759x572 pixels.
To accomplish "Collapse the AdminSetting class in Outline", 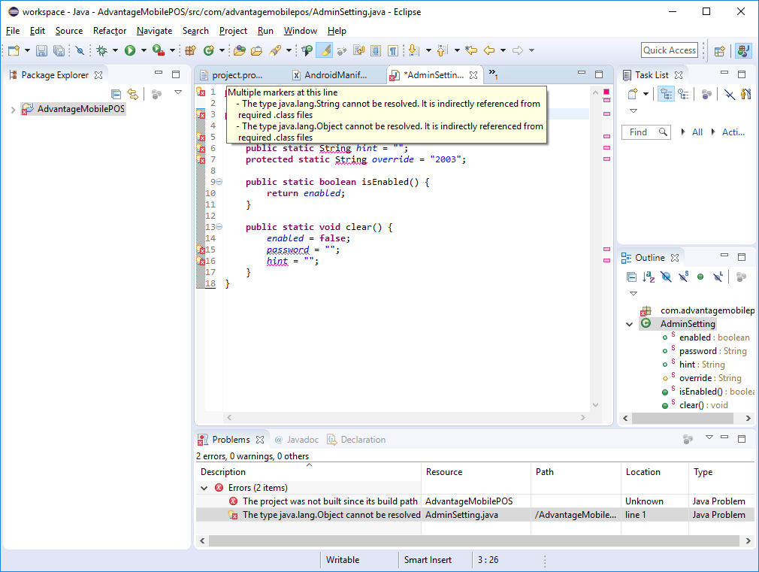I will click(x=629, y=324).
